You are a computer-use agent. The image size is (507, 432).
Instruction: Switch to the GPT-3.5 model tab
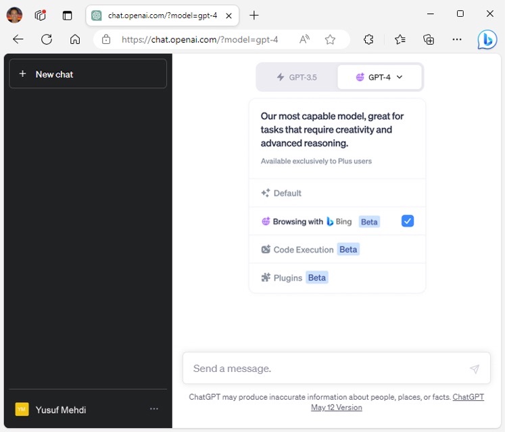pyautogui.click(x=297, y=77)
